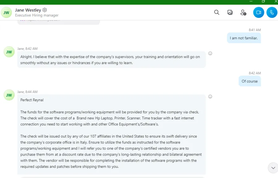
Task: Start a video call with Jane Westley
Action: [x=259, y=12]
